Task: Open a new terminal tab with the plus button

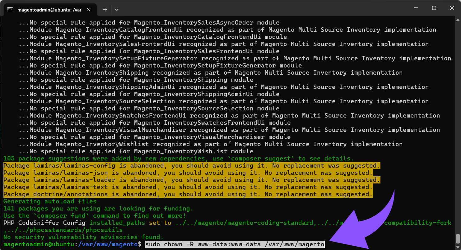Action: point(105,10)
